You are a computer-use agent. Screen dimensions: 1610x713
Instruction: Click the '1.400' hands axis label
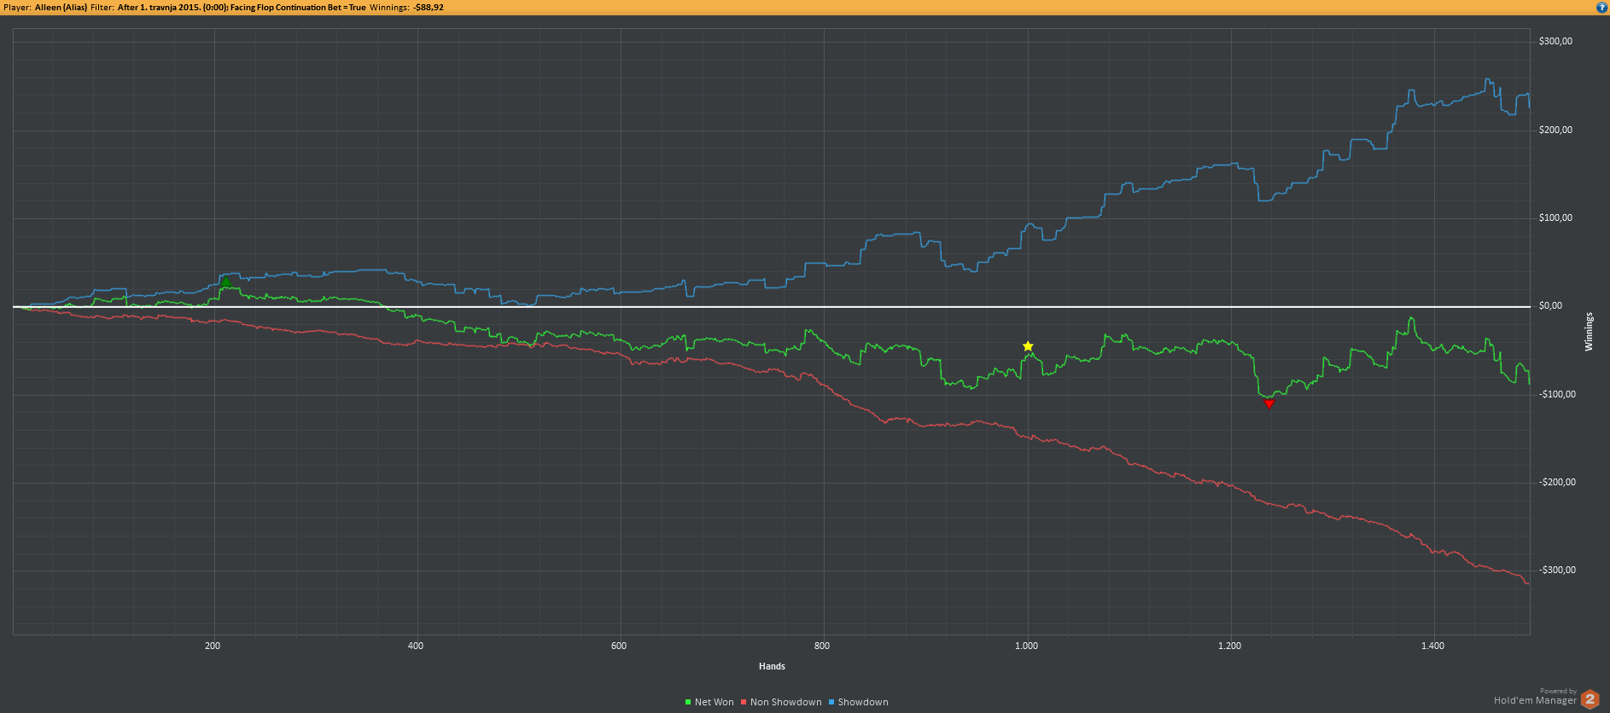(1432, 646)
